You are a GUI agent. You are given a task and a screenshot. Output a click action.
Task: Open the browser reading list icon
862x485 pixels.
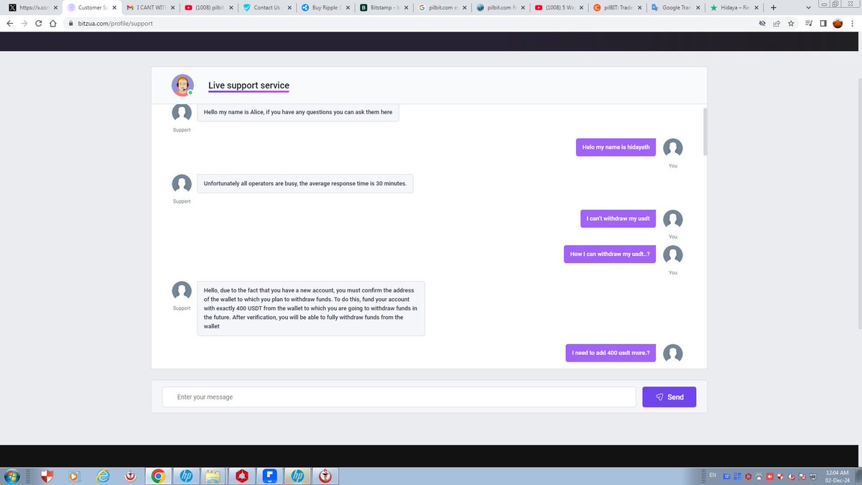[810, 23]
